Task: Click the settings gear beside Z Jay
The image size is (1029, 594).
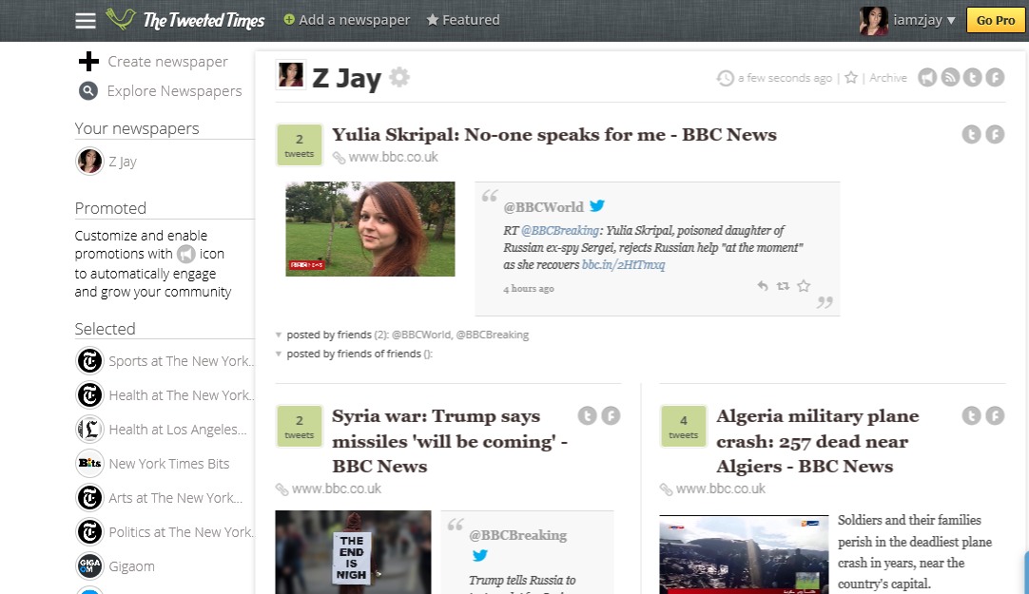Action: click(399, 77)
